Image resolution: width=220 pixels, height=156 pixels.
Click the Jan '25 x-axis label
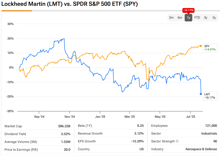click(x=100, y=117)
